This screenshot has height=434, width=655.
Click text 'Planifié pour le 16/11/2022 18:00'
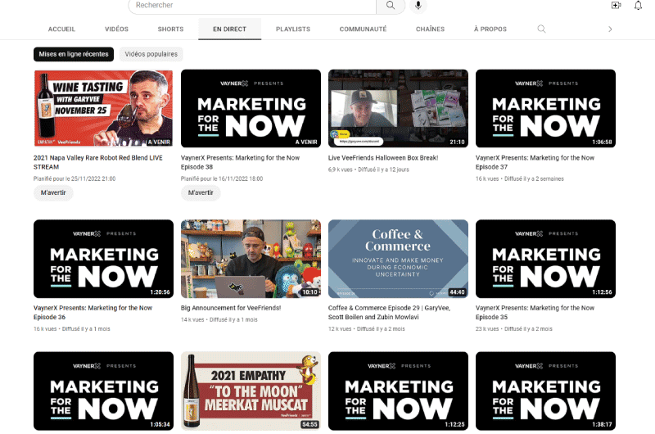222,179
